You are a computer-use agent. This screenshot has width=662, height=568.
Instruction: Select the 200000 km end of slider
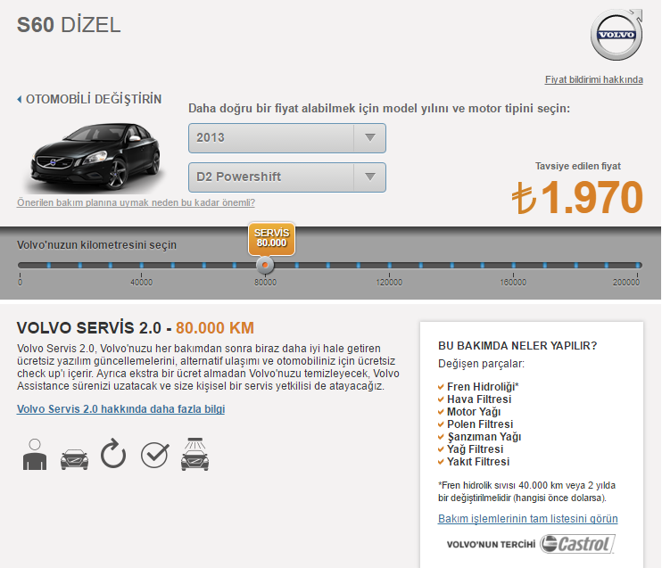pos(638,266)
